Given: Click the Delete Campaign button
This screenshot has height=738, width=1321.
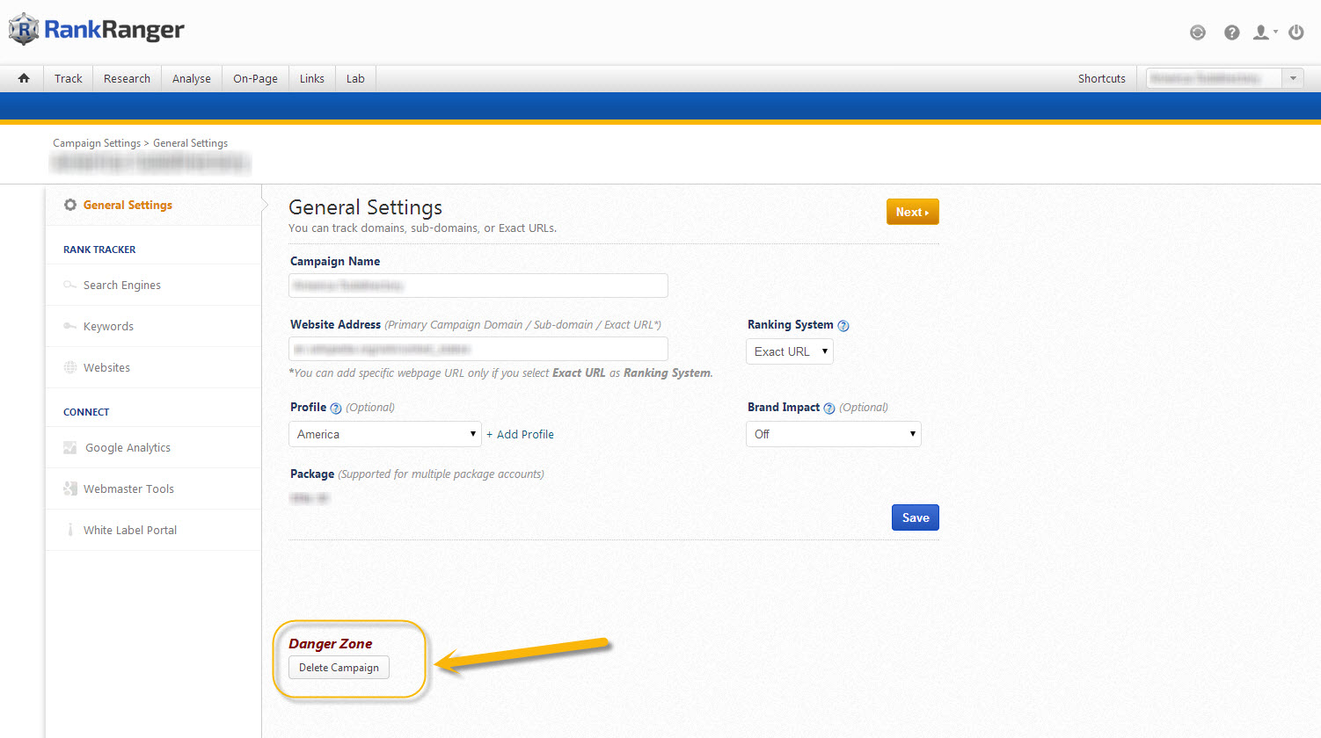Looking at the screenshot, I should [339, 668].
